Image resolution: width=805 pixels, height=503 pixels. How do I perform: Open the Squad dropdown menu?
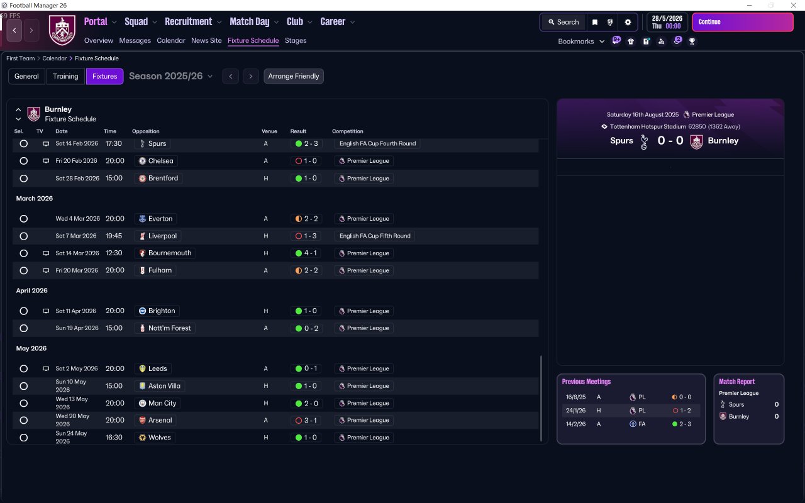coord(141,22)
